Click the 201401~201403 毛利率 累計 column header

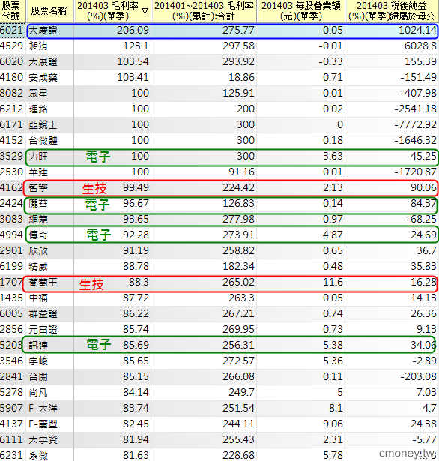point(204,11)
